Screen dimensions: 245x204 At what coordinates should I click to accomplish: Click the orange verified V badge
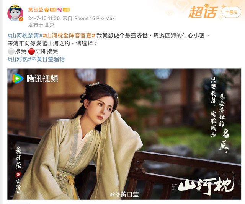click(21, 19)
